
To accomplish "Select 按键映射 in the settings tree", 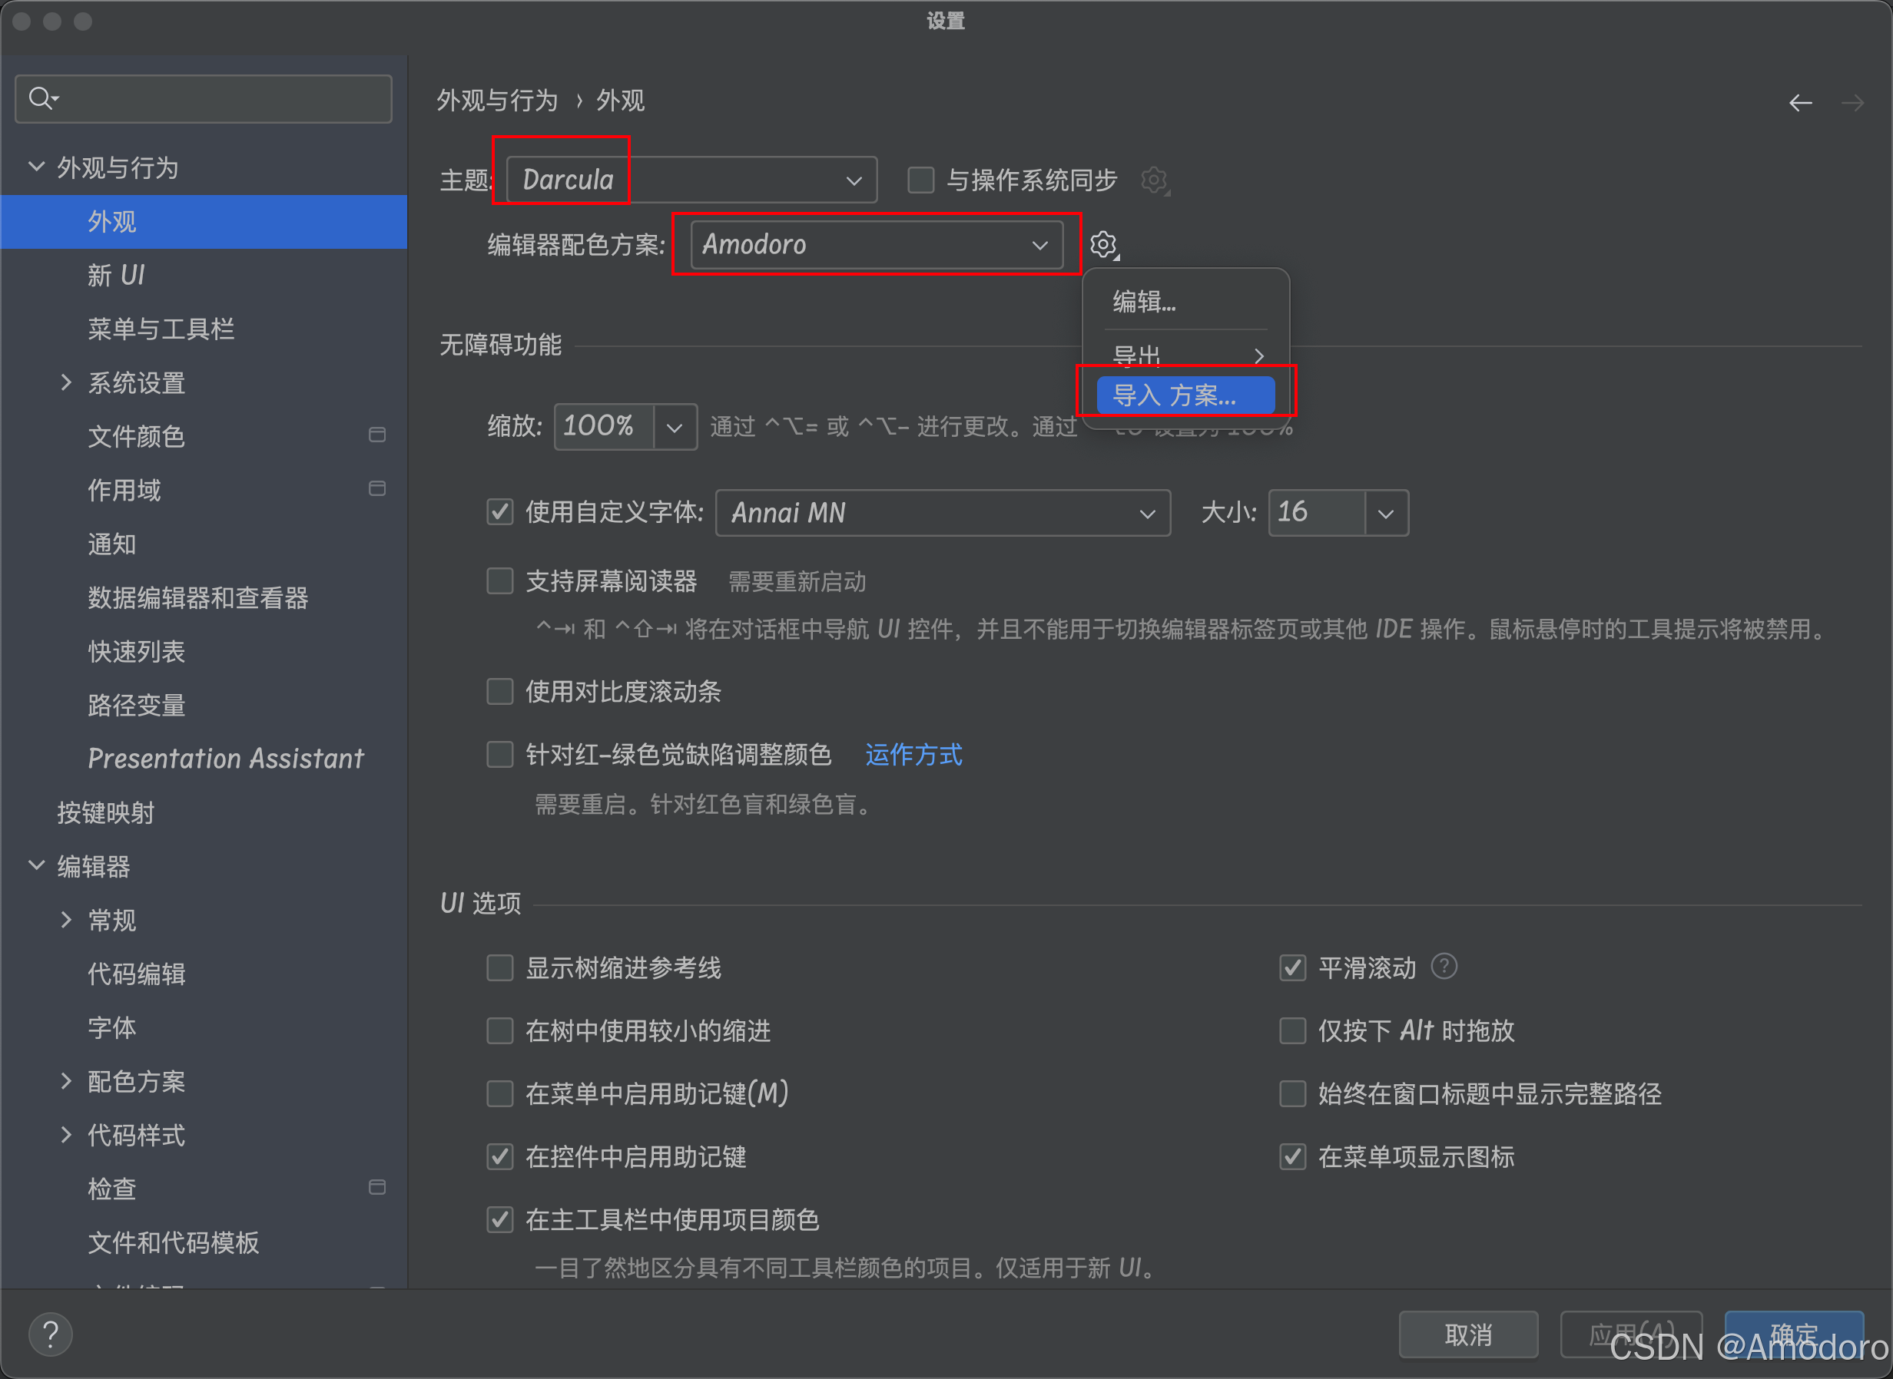I will pos(106,812).
